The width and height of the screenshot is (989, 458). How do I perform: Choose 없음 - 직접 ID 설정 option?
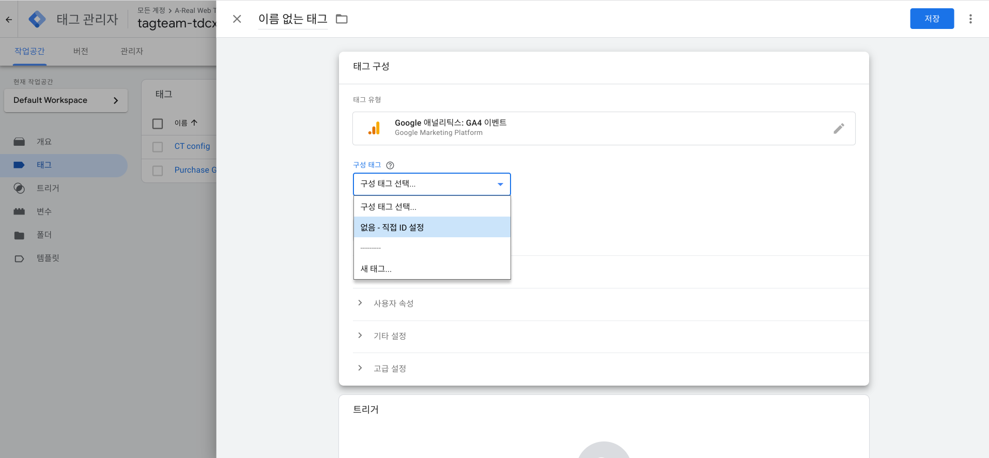click(x=432, y=227)
